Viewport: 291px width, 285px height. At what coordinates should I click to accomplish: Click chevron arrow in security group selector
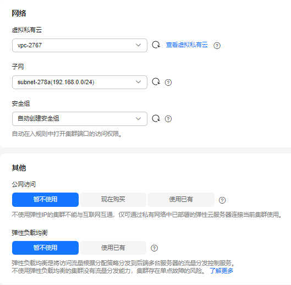138,119
